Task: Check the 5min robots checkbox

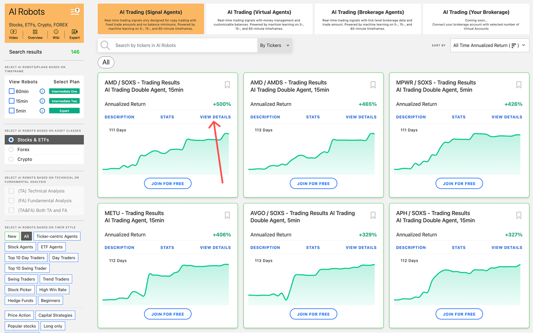Action: 11,110
